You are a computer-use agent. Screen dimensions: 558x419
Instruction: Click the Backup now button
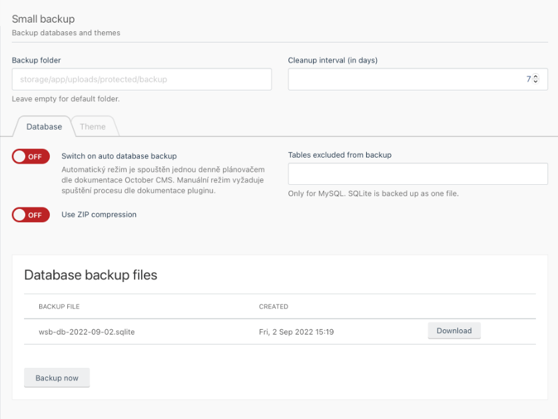point(57,378)
